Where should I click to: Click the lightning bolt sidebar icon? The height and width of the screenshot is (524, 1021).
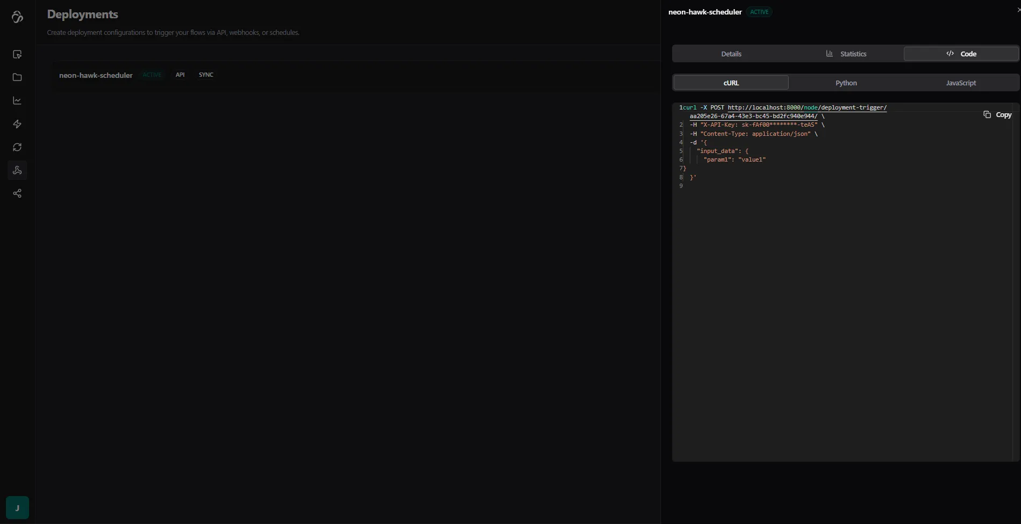[17, 124]
